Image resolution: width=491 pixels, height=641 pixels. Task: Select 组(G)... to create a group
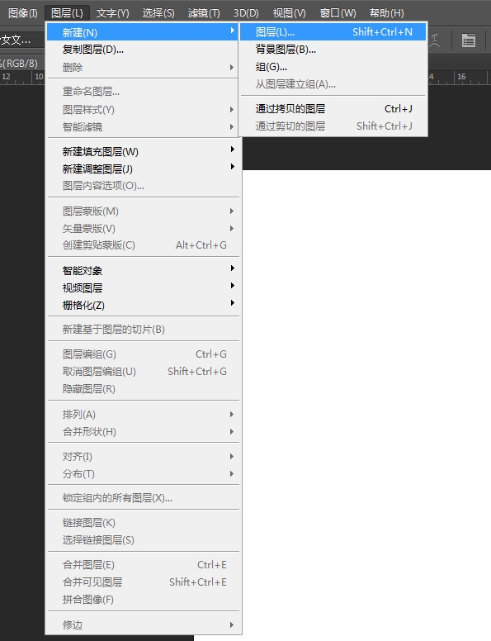pyautogui.click(x=333, y=67)
